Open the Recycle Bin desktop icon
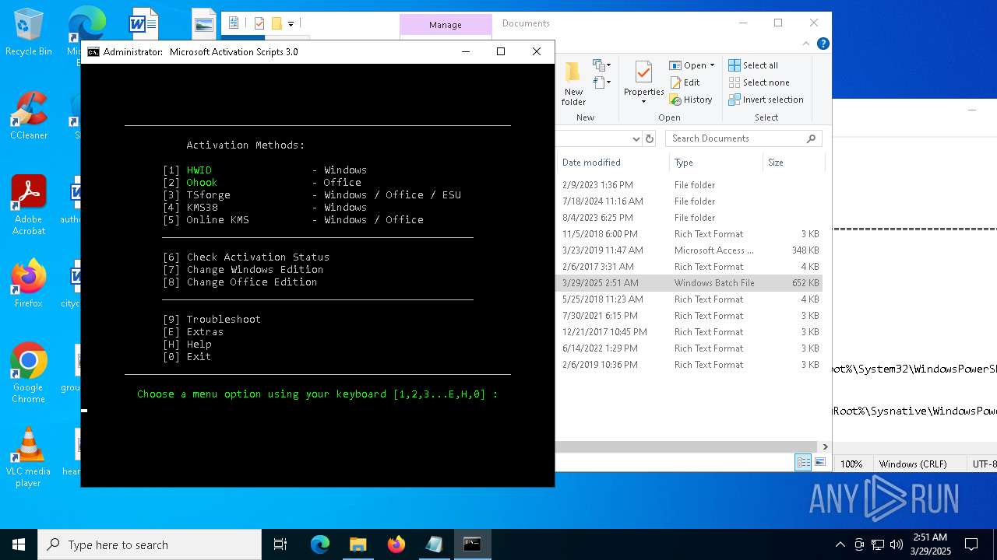 29,33
